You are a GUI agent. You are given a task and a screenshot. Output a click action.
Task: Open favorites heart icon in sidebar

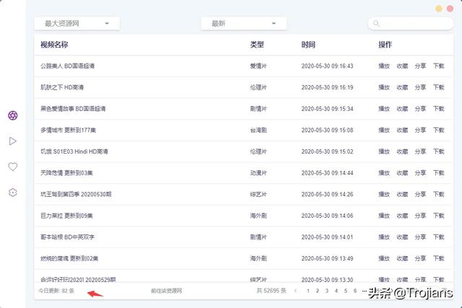[12, 167]
